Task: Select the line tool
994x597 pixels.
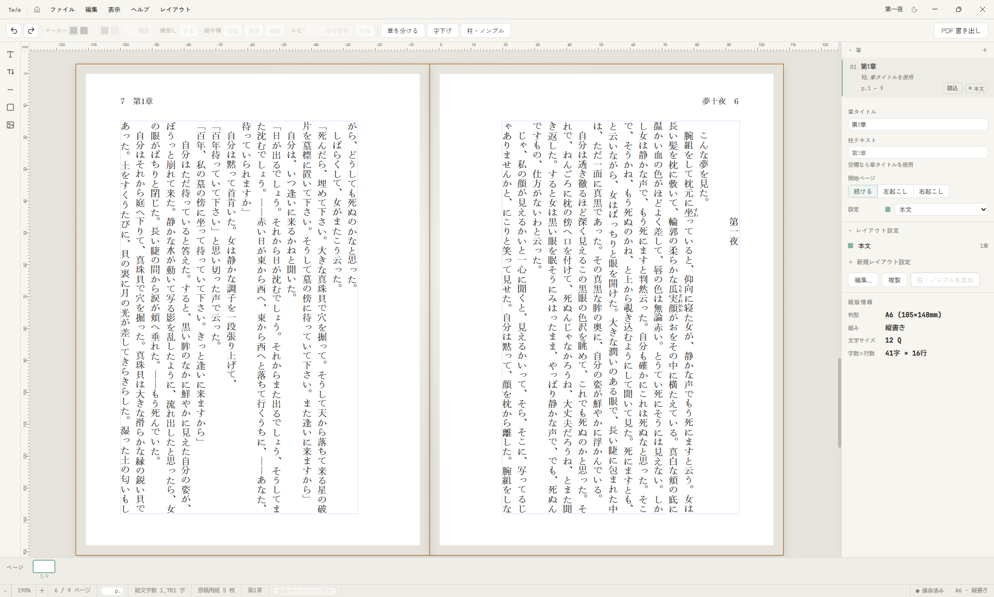Action: (10, 90)
